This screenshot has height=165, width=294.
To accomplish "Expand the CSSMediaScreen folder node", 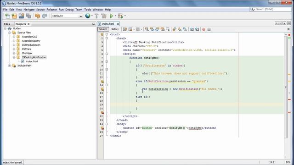I will click(x=14, y=45).
